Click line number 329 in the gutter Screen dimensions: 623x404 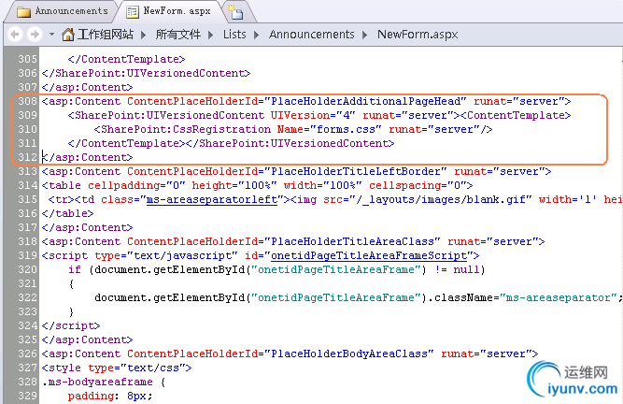[x=27, y=396]
